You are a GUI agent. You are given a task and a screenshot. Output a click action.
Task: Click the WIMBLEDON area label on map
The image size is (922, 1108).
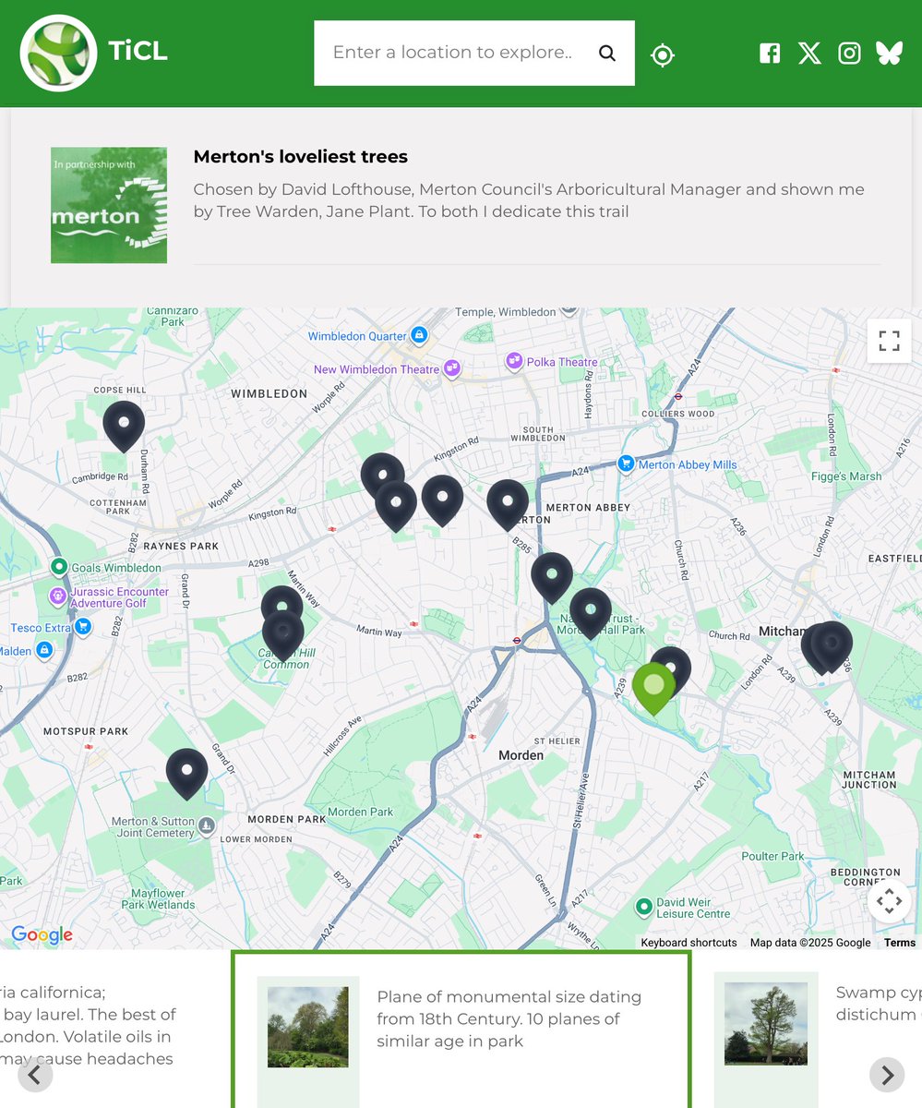(269, 393)
